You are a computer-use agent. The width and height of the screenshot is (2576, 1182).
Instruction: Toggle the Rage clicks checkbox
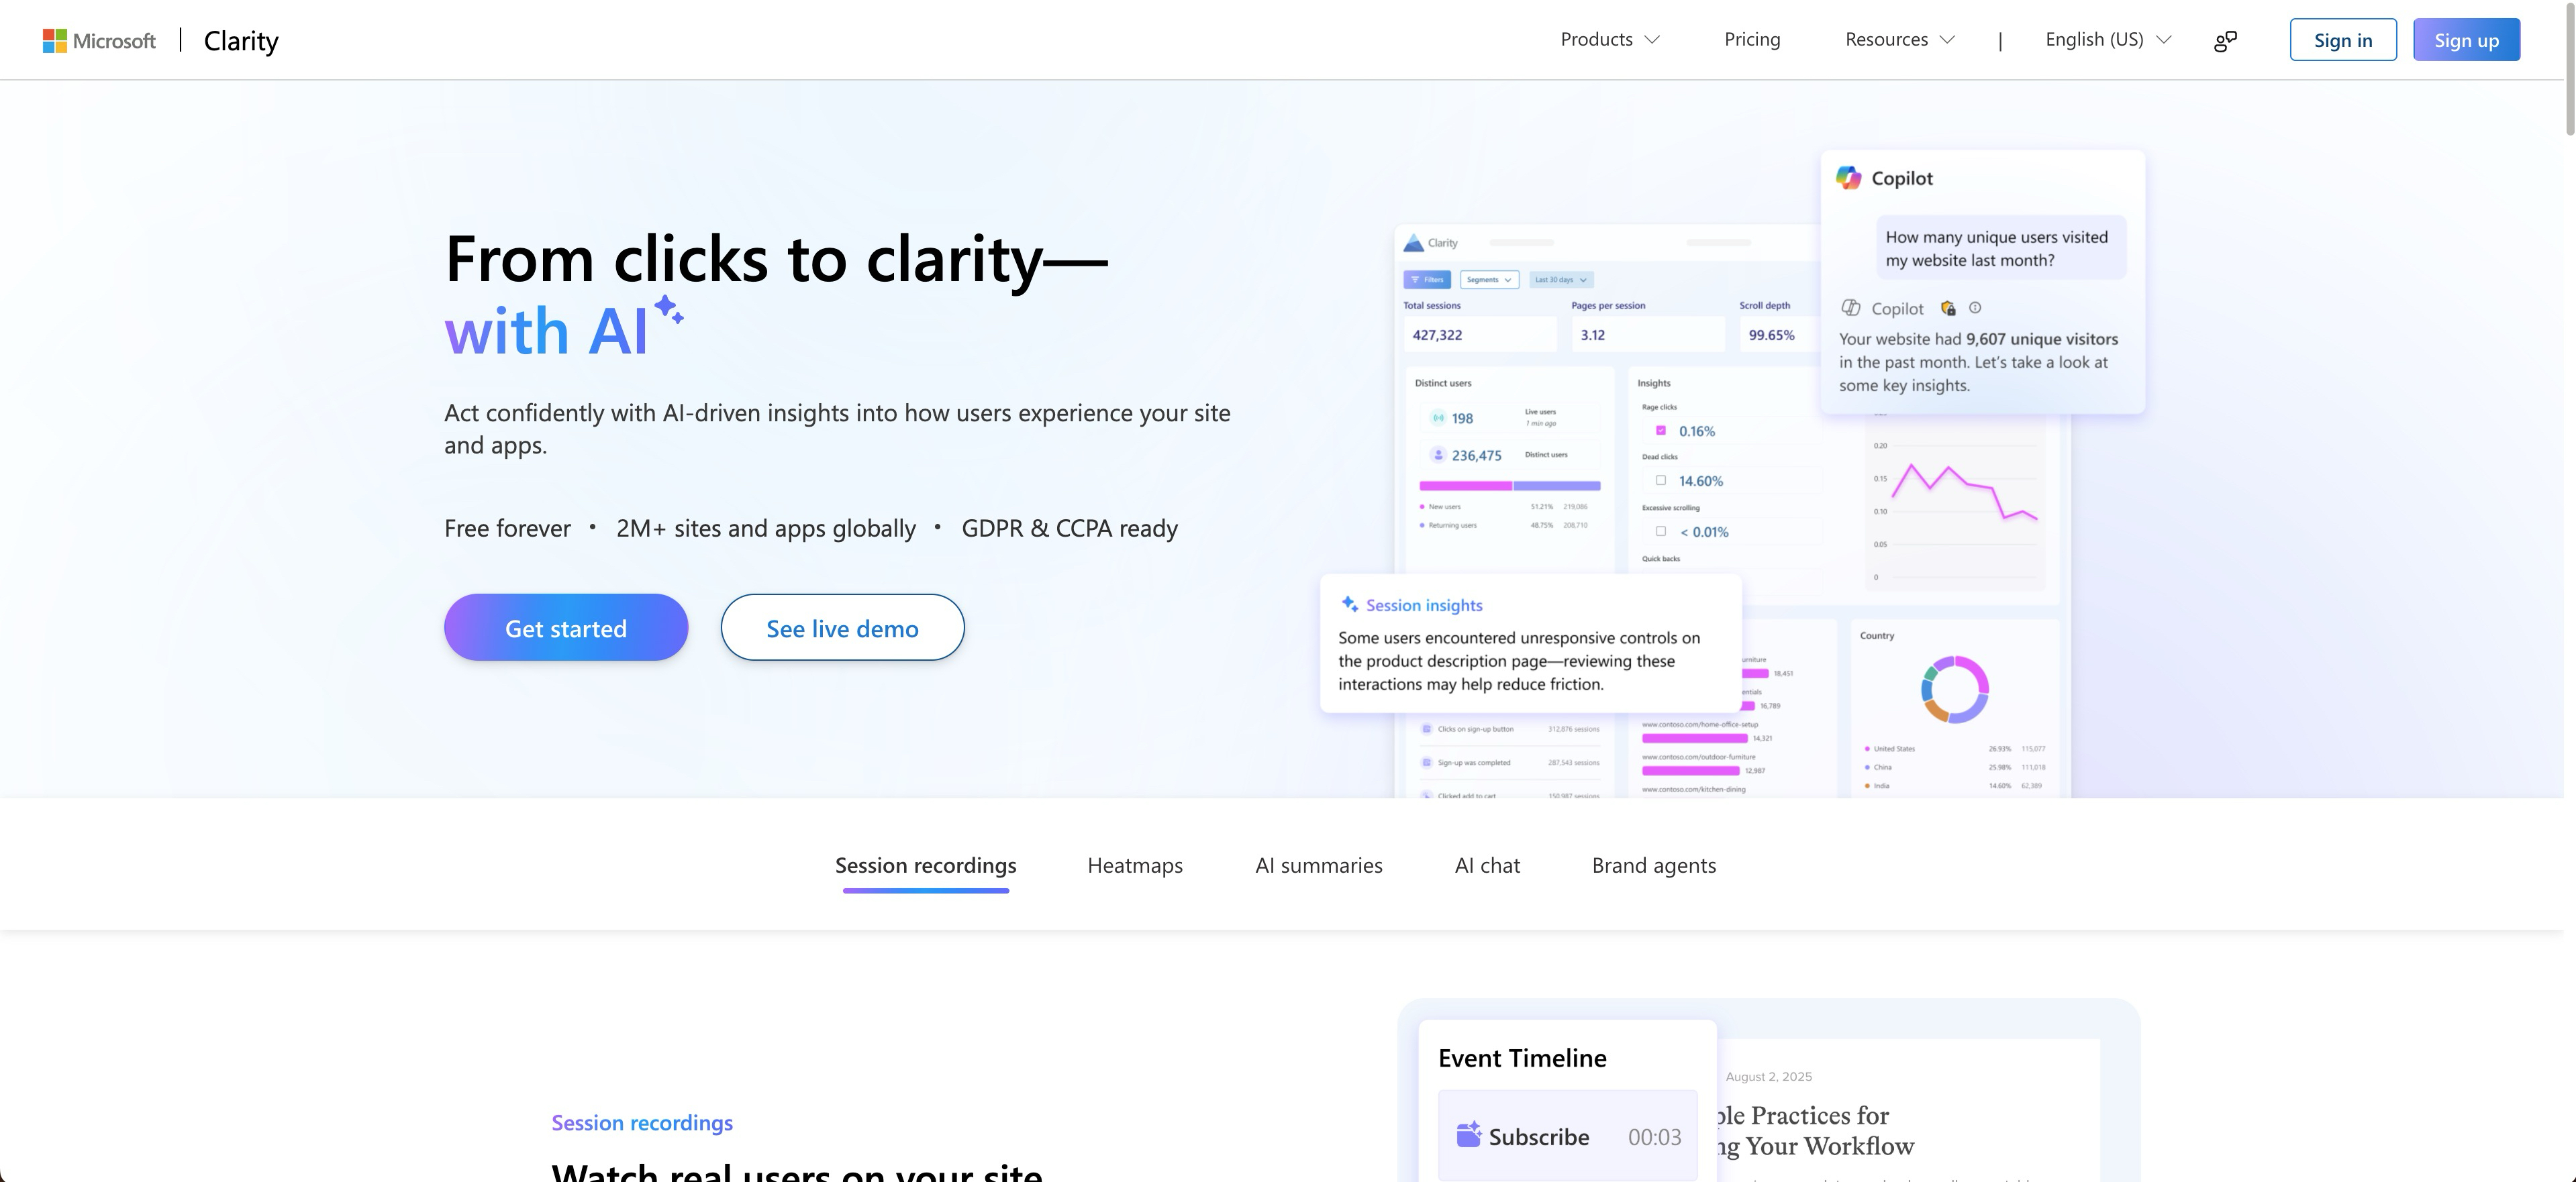[1661, 431]
